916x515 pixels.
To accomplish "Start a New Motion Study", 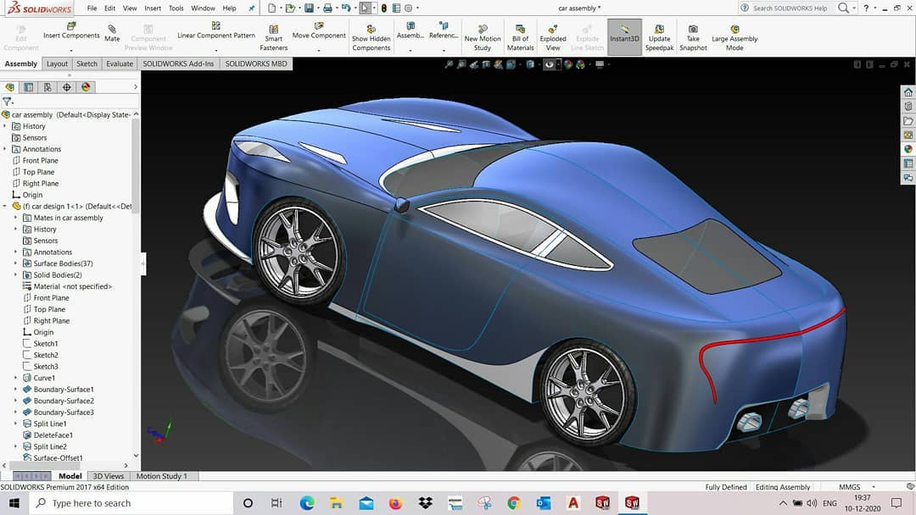I will (x=483, y=38).
